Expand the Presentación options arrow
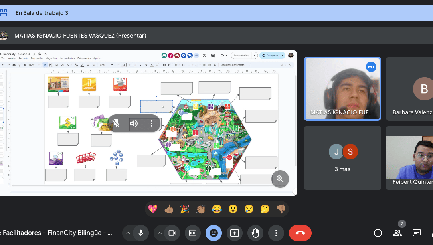This screenshot has height=245, width=433. (255, 56)
